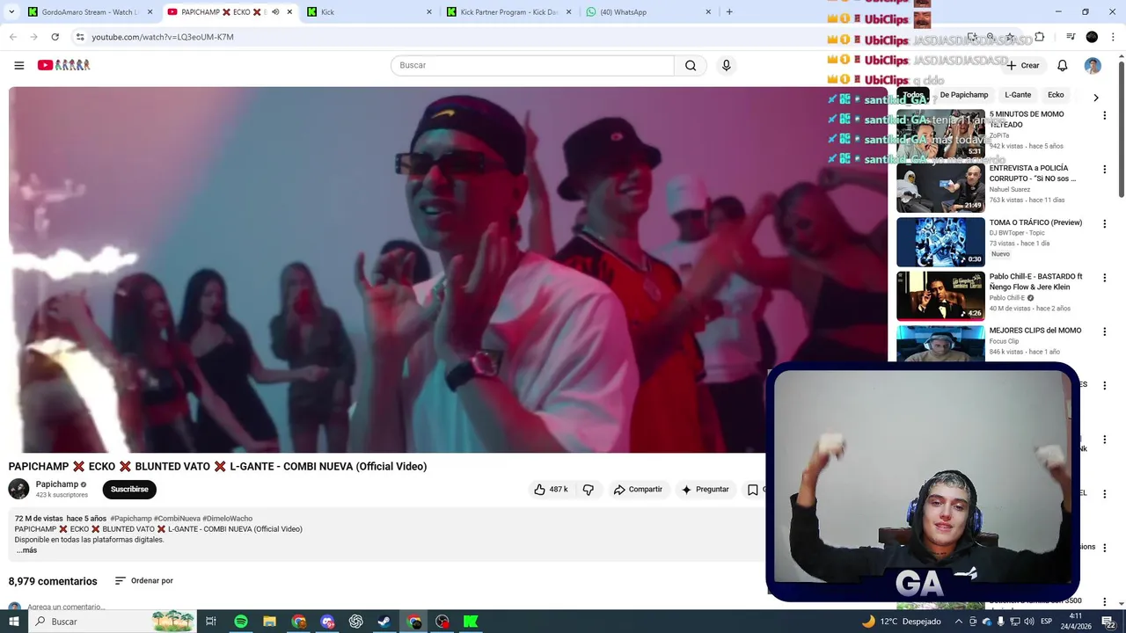Open the YouTube account avatar menu
The height and width of the screenshot is (633, 1126).
click(1093, 65)
